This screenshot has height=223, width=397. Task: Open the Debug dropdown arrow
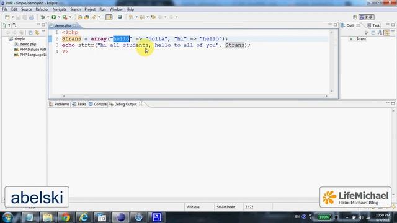48,17
